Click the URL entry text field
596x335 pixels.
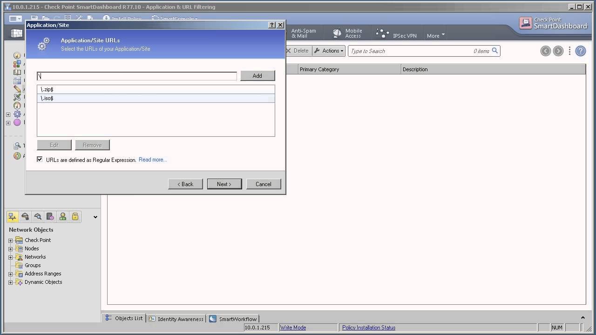click(137, 76)
